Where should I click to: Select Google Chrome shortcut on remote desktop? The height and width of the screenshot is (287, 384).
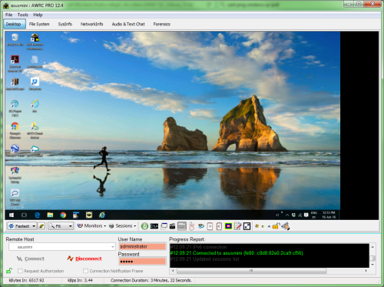[15, 131]
